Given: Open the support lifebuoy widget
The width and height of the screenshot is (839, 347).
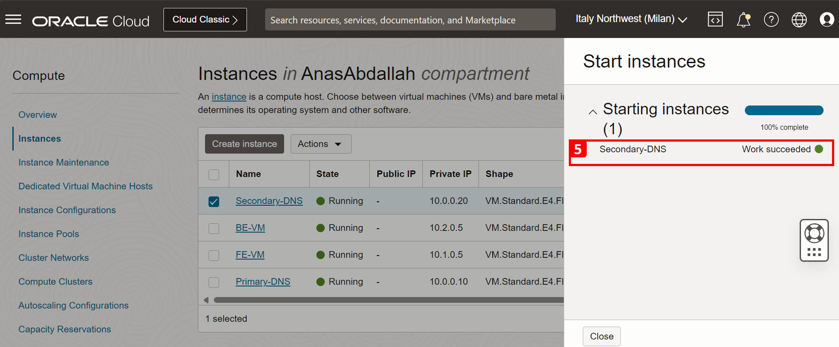Looking at the screenshot, I should click(x=814, y=240).
